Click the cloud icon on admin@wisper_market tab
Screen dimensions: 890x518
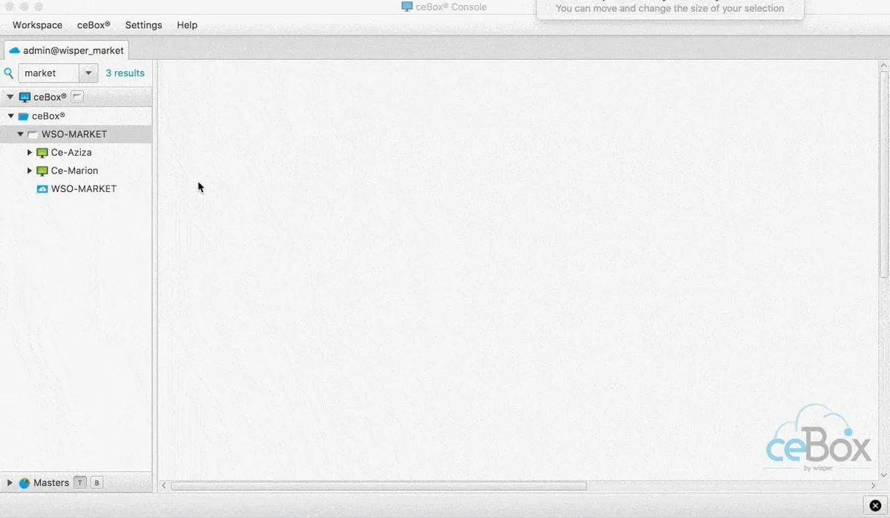click(14, 50)
